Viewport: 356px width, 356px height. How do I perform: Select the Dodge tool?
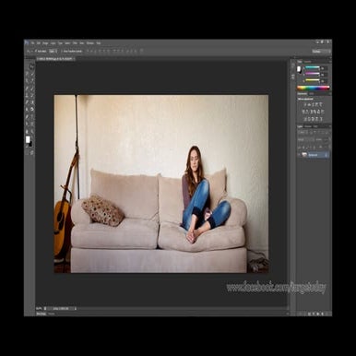click(x=32, y=109)
